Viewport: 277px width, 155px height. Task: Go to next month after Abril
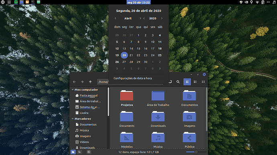pyautogui.click(x=140, y=18)
